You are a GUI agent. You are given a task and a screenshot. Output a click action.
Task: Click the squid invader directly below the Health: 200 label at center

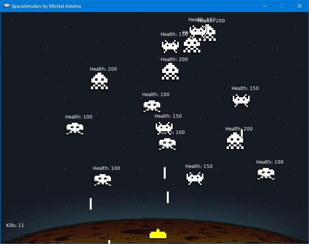pos(170,71)
